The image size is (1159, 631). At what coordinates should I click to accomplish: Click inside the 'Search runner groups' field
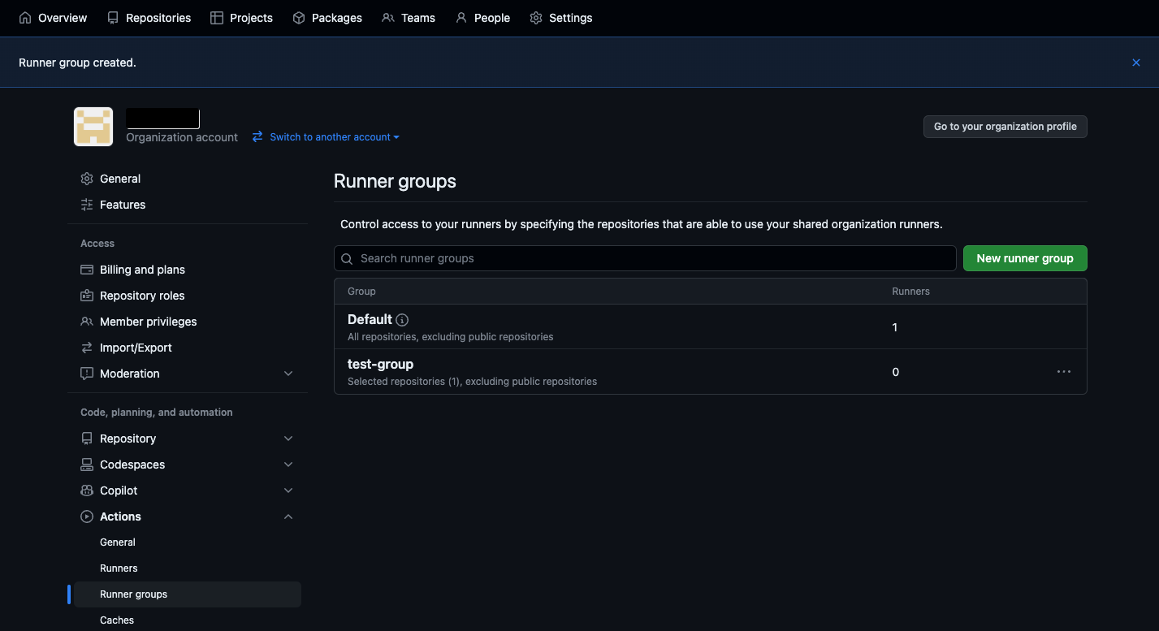644,257
